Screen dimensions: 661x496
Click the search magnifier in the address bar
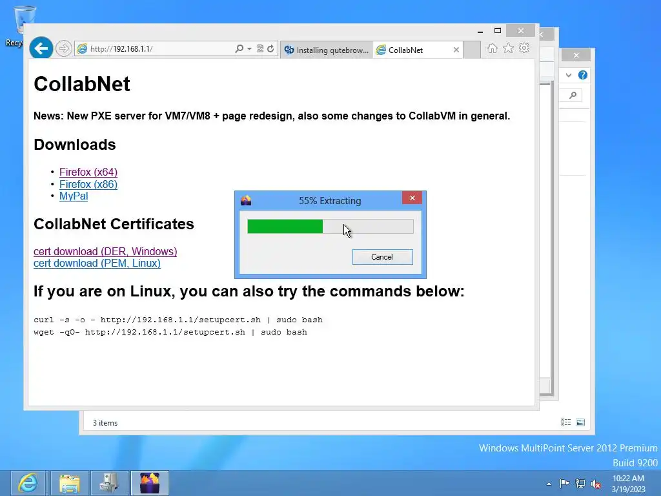[x=239, y=49]
